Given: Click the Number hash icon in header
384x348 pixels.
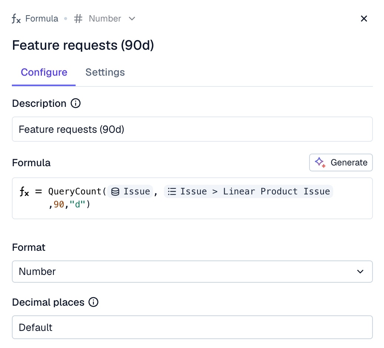Looking at the screenshot, I should tap(78, 19).
